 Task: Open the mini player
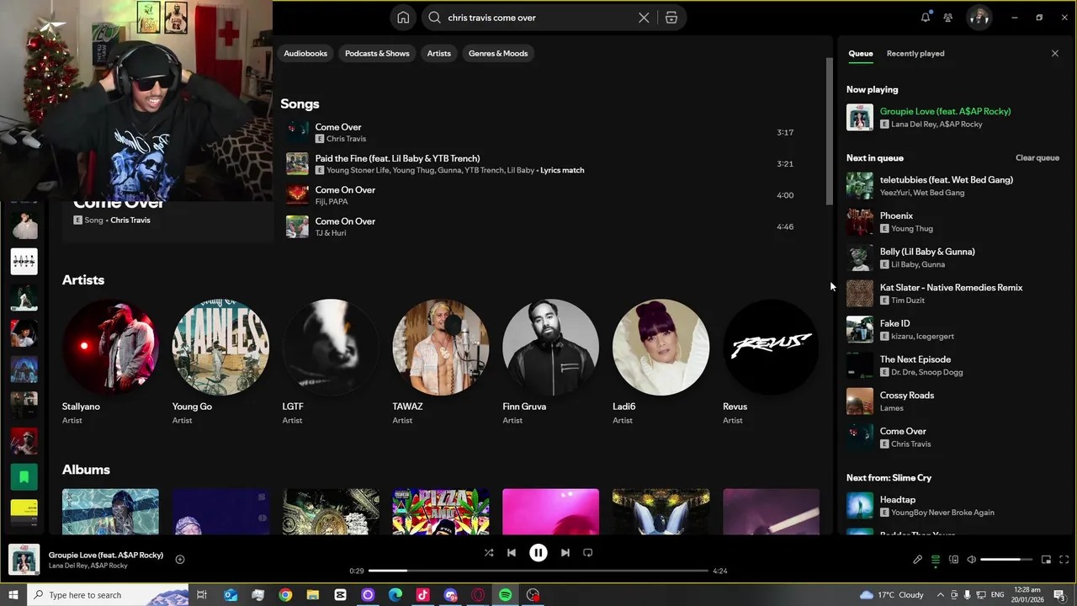[1046, 560]
